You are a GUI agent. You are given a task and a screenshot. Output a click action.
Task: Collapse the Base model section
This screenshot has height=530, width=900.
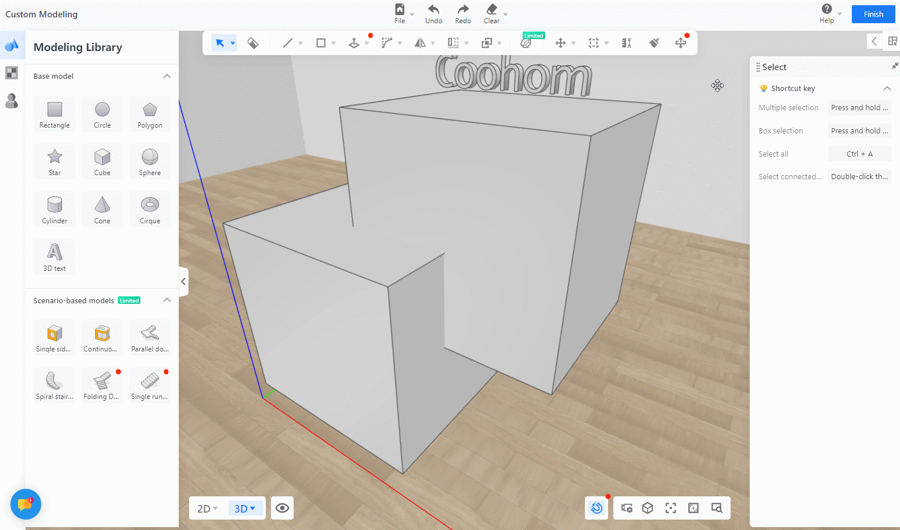coord(167,76)
